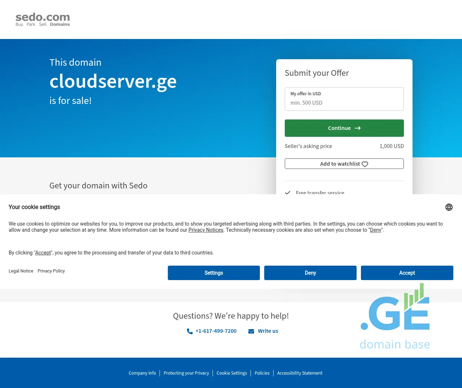Screen dimensions: 462x388
Task: Click the sedo.com logo
Action: (43, 19)
